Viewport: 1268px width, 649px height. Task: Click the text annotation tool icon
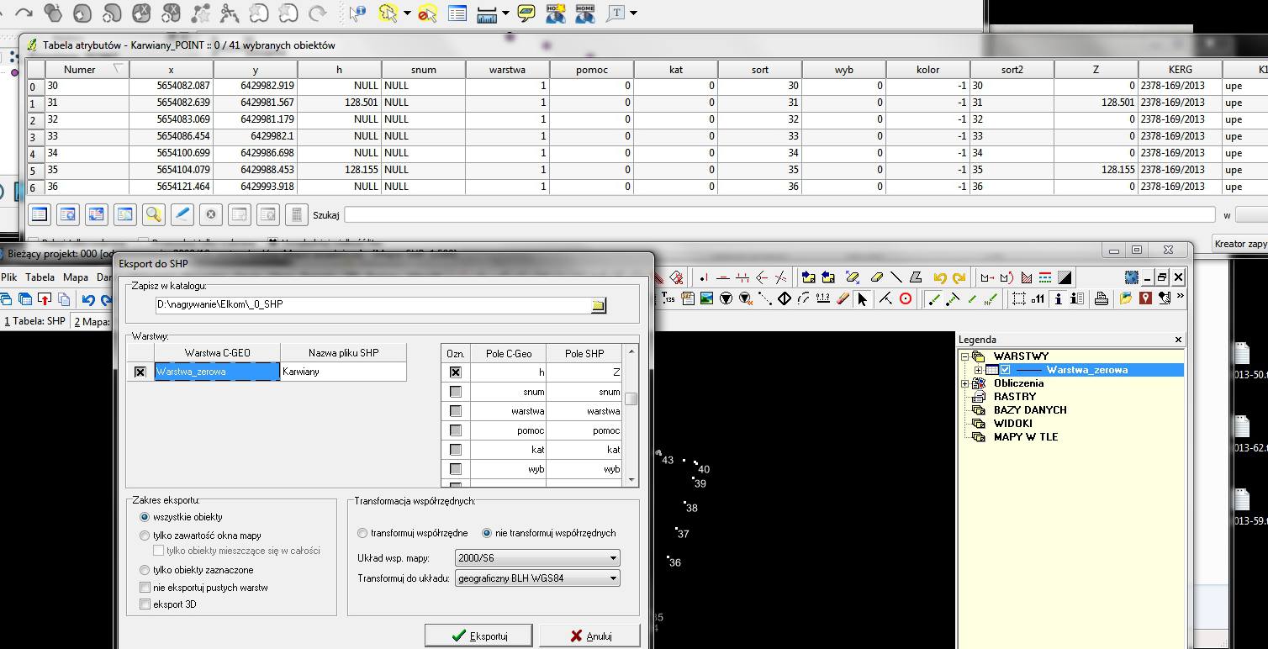pyautogui.click(x=617, y=13)
